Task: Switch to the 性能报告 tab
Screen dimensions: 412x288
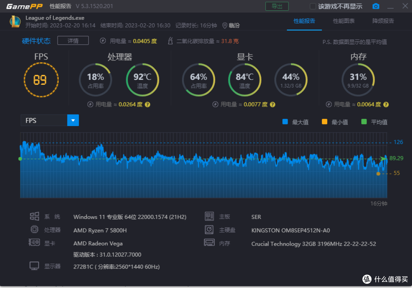Action: (x=304, y=21)
